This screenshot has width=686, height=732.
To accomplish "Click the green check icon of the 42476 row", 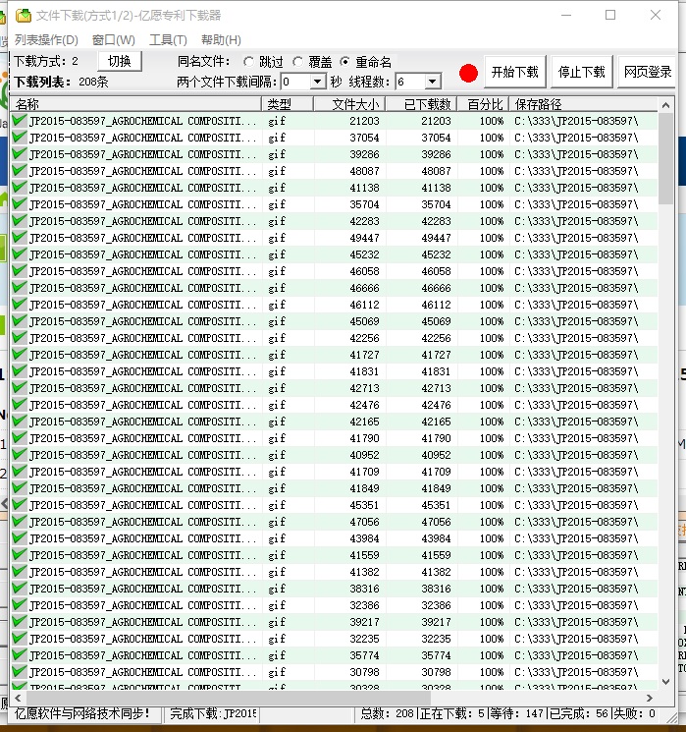I will 20,404.
